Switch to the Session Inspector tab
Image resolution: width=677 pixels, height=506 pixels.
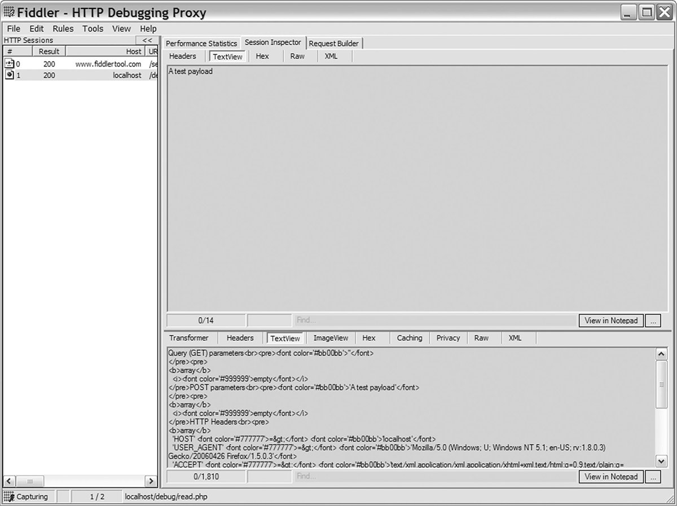click(273, 42)
